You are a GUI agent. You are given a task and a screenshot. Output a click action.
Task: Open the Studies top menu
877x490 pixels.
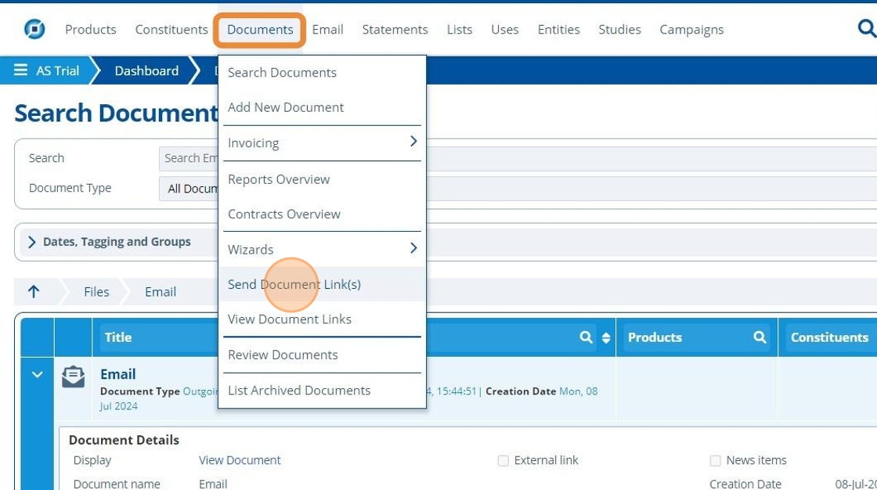tap(619, 30)
